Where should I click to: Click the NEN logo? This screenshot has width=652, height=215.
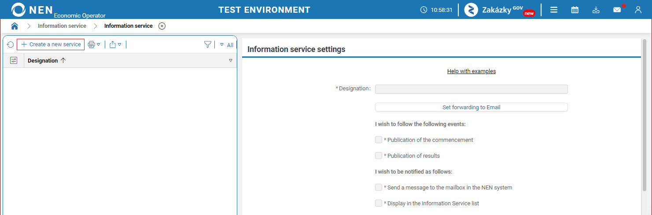click(32, 9)
